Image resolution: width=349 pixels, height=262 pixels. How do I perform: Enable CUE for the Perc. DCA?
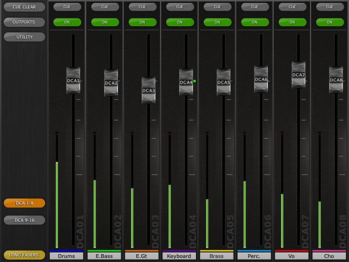(254, 7)
